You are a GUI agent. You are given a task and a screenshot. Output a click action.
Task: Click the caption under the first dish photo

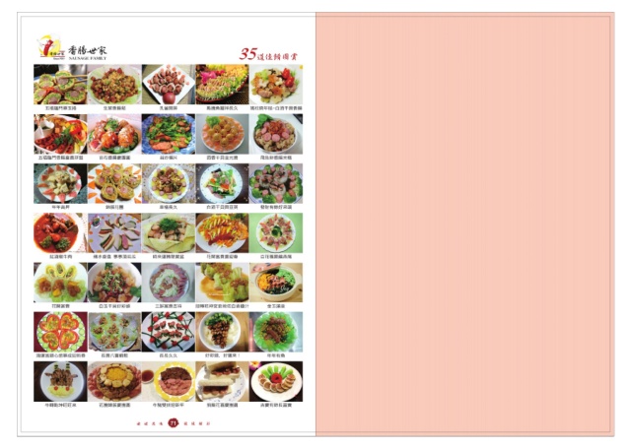[x=60, y=108]
